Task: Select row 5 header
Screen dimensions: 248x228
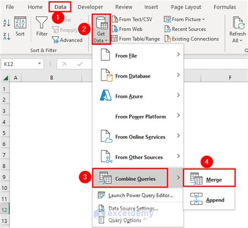Action: pos(4,133)
